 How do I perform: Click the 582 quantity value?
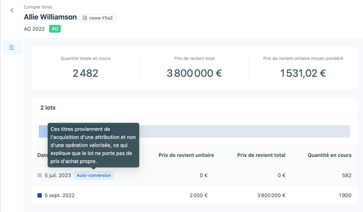pyautogui.click(x=347, y=175)
